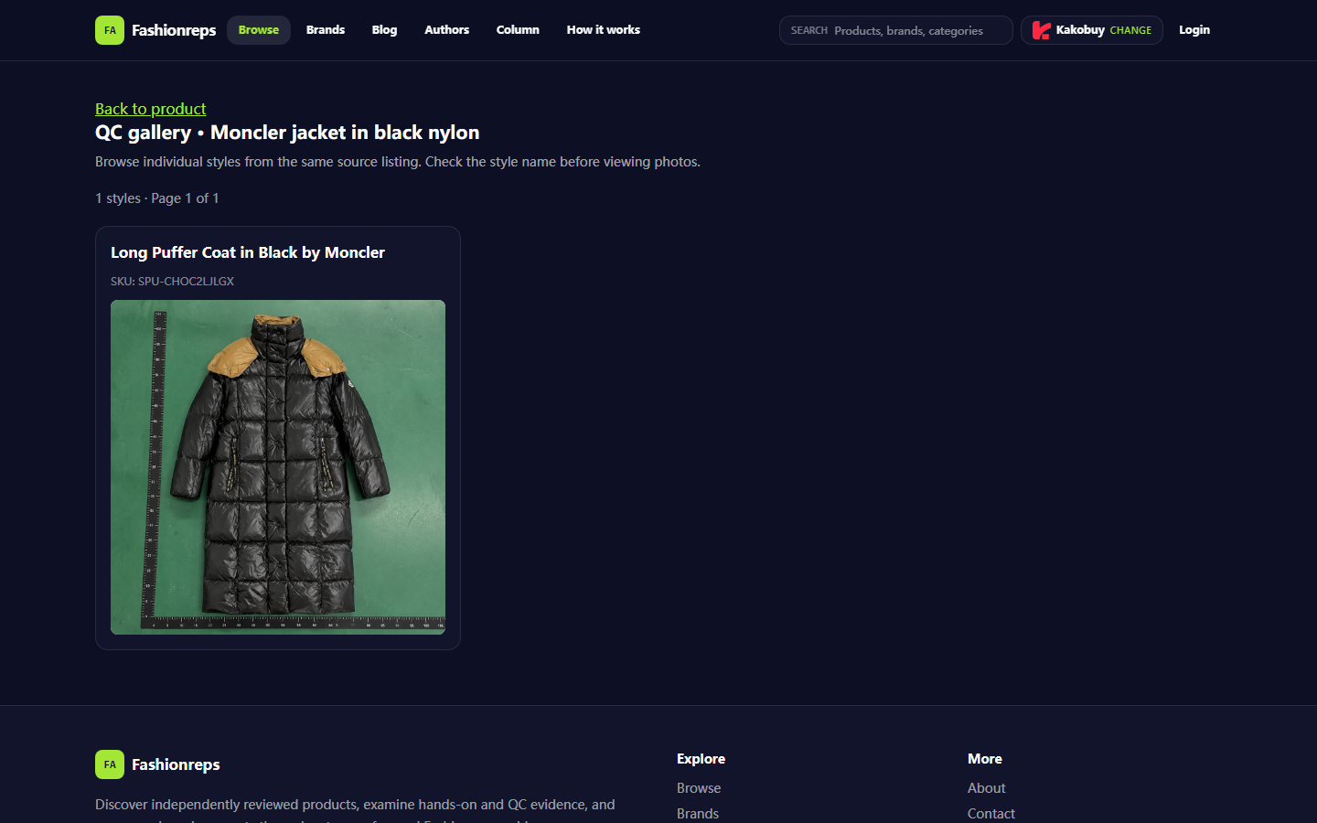Focus the Products, brands, categories search field
The width and height of the screenshot is (1317, 823).
[x=896, y=30]
